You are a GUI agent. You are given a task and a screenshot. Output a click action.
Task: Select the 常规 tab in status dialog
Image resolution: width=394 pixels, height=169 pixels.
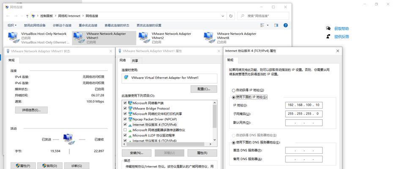11,60
